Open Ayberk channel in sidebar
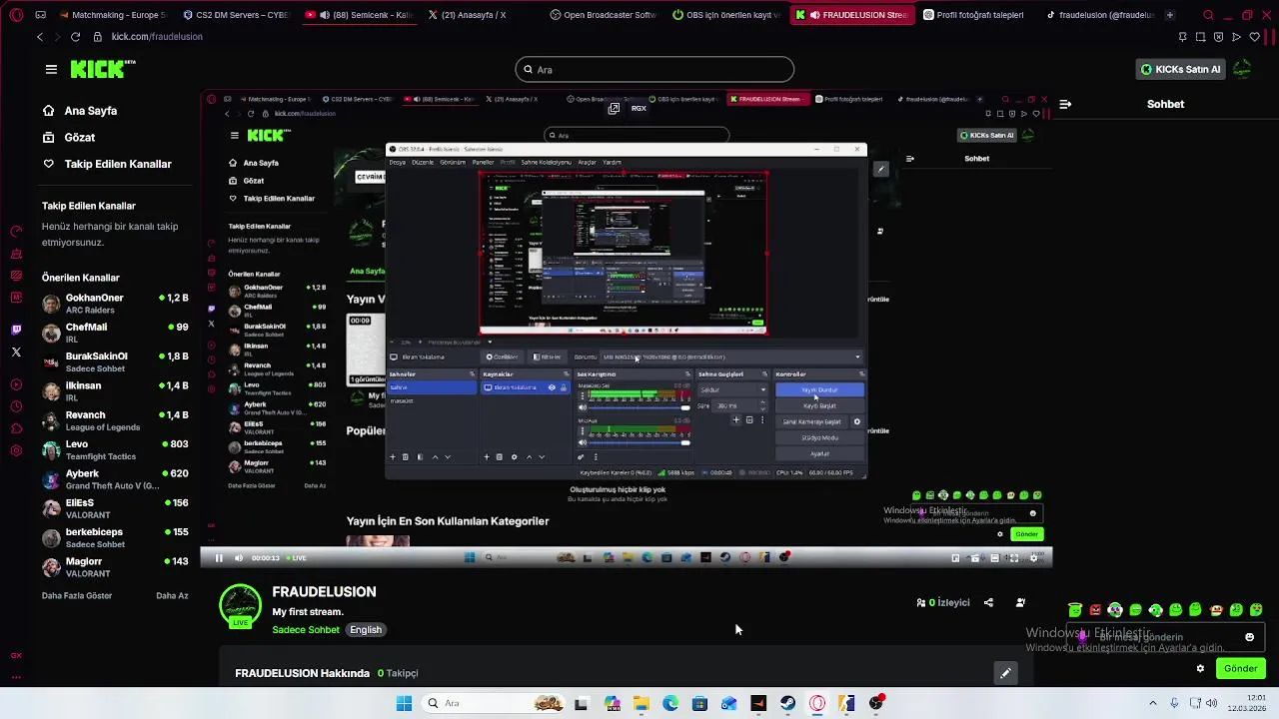 coord(115,479)
